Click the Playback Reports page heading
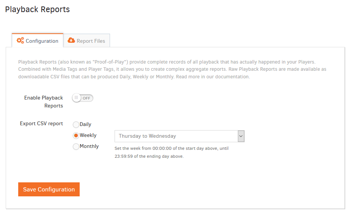 pos(38,9)
